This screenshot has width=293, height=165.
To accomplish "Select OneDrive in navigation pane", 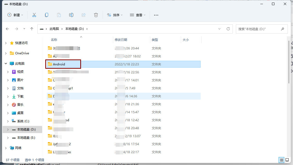I will point(22,53).
